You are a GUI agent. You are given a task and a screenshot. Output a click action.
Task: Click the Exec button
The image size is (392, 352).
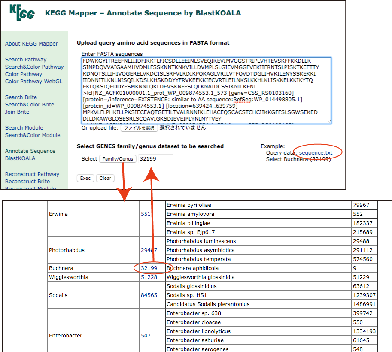(85, 178)
